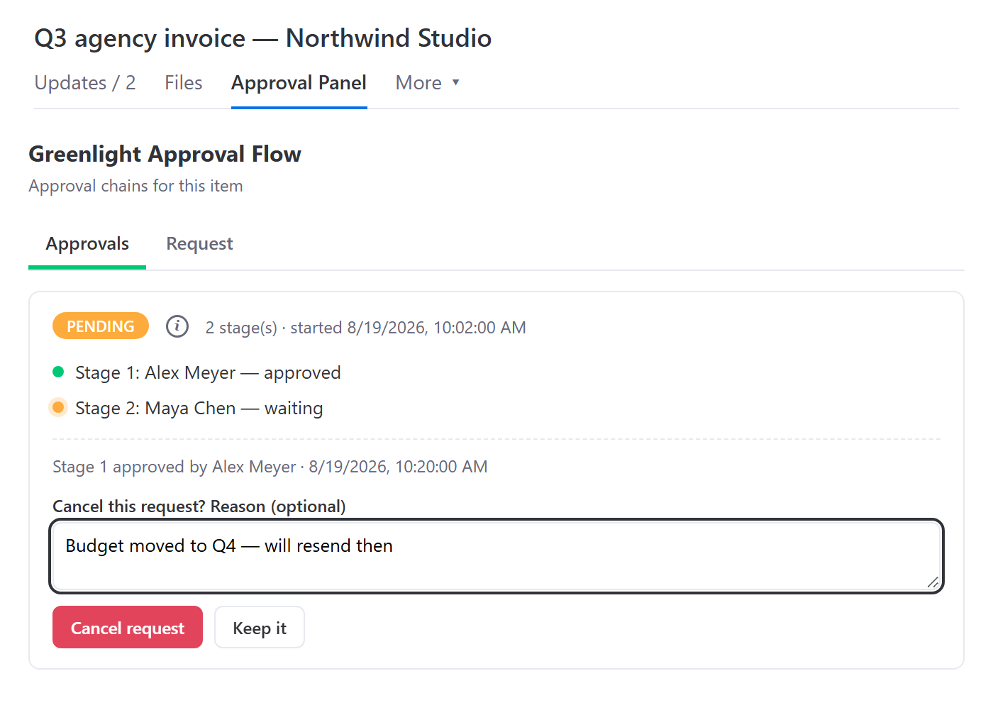Switch to the Updates / 2 tab

(x=85, y=83)
